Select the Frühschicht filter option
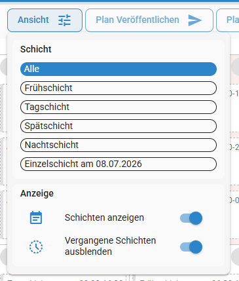The height and width of the screenshot is (281, 239). tap(119, 88)
